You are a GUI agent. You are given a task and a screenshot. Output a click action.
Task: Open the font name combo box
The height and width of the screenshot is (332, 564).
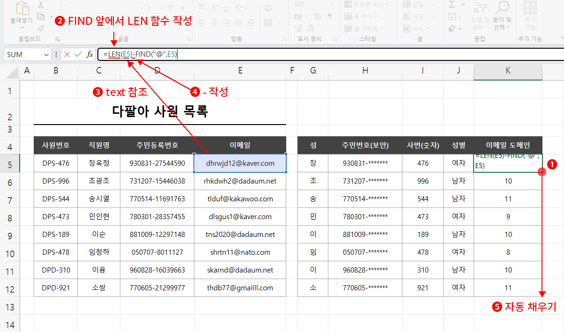tap(104, 7)
